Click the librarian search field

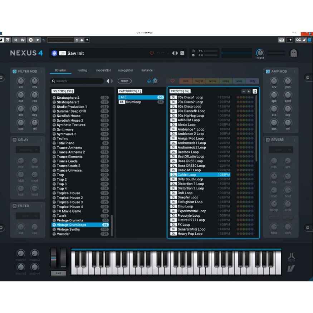pyautogui.click(x=78, y=81)
